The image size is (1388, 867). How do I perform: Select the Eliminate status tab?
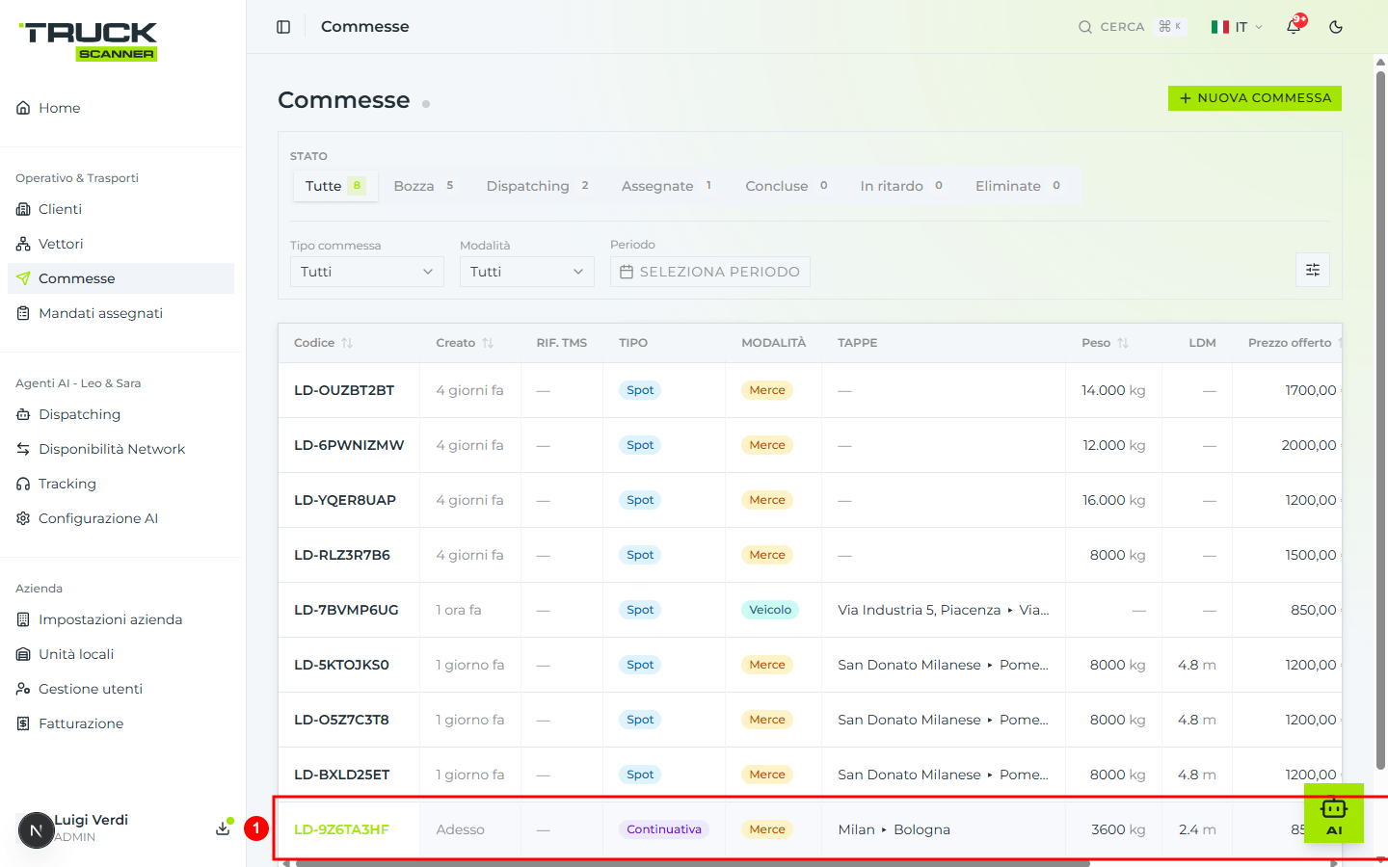point(1018,186)
